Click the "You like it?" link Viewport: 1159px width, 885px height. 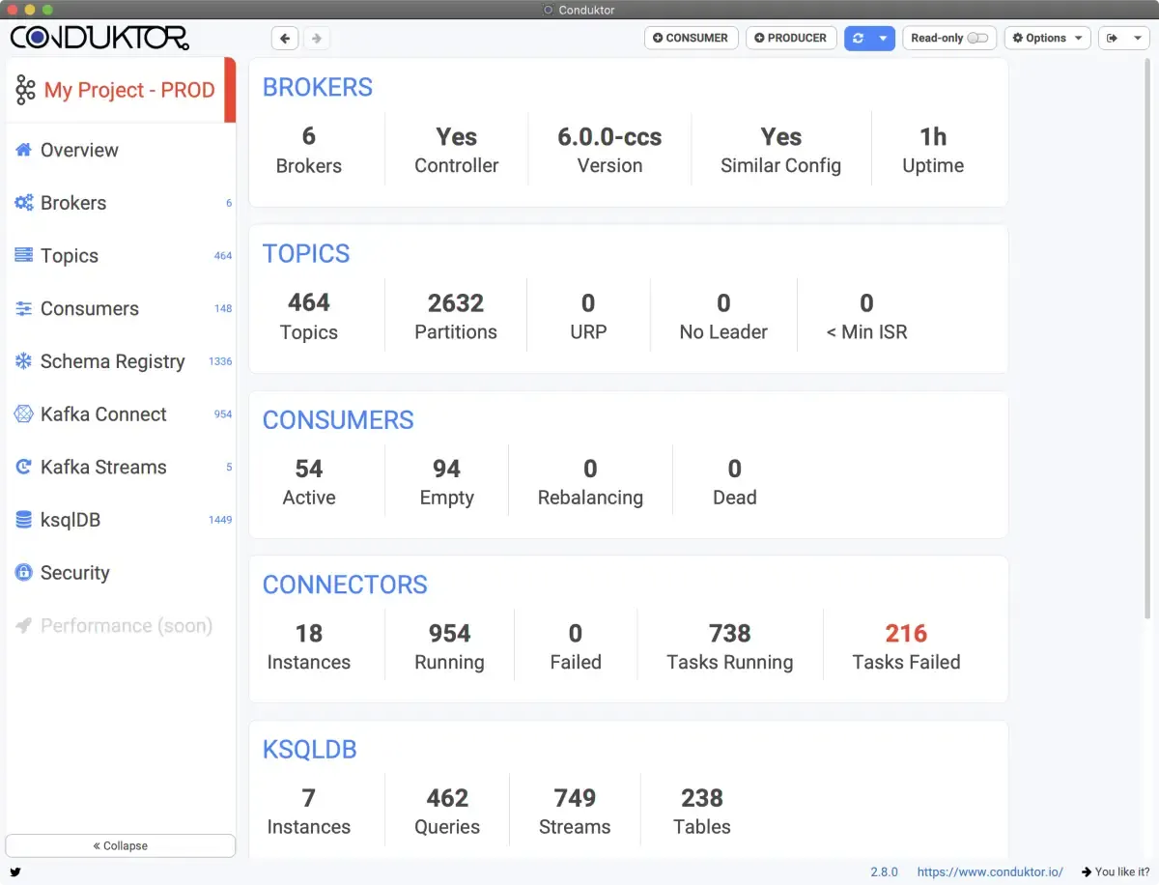[1116, 871]
